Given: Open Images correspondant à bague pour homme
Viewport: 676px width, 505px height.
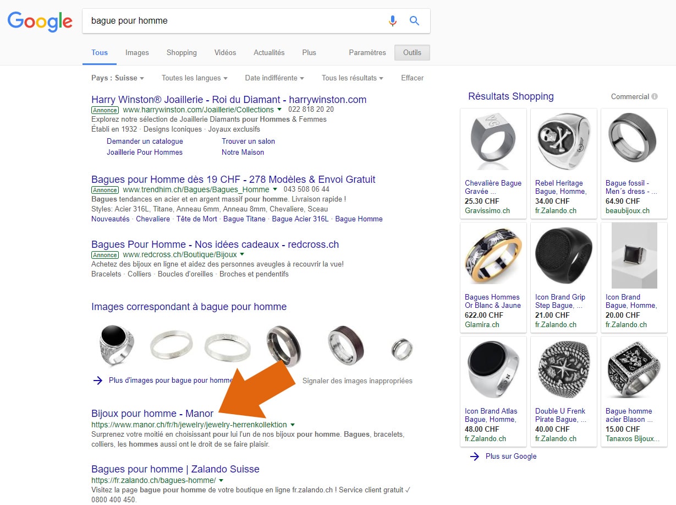Looking at the screenshot, I should 189,307.
